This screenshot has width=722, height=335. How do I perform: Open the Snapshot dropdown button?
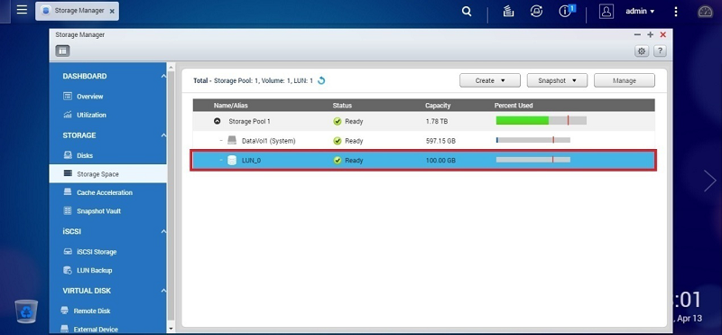pos(557,80)
